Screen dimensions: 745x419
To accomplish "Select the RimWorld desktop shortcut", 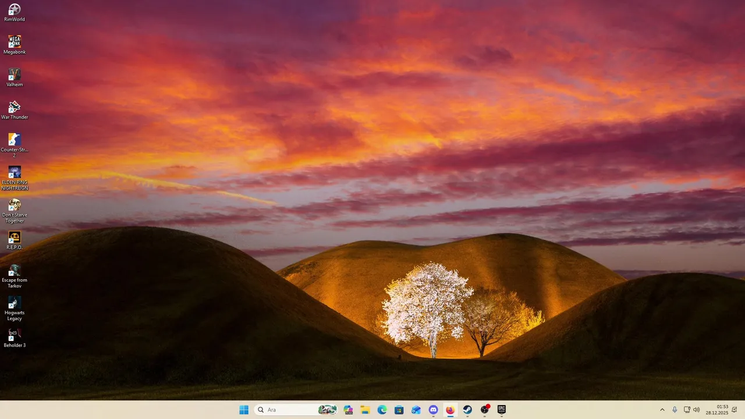I will (x=15, y=13).
